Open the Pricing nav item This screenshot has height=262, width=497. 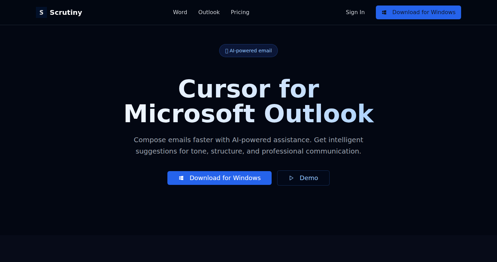[x=240, y=12]
